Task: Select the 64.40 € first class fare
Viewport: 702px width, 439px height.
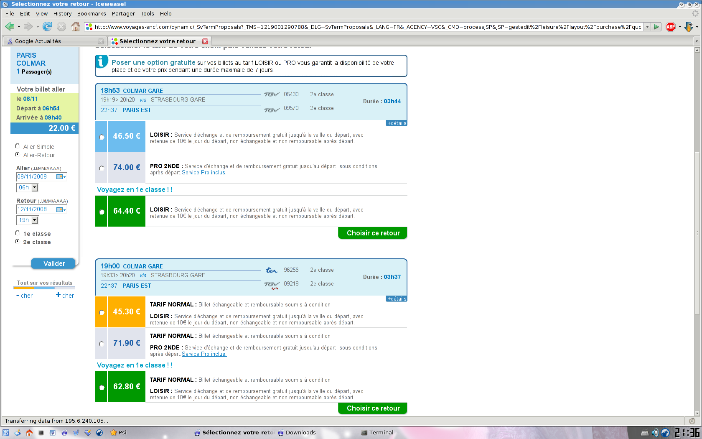Action: 102,212
